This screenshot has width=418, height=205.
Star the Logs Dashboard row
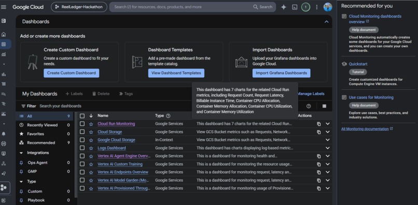91,148
